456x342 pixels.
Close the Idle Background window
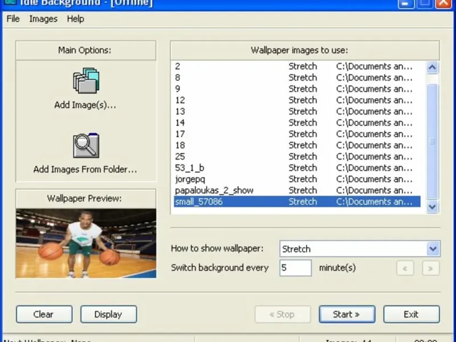coord(443,3)
